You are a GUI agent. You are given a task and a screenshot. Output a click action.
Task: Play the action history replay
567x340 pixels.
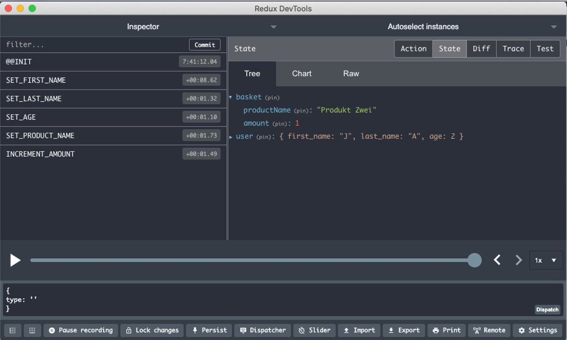coord(16,260)
